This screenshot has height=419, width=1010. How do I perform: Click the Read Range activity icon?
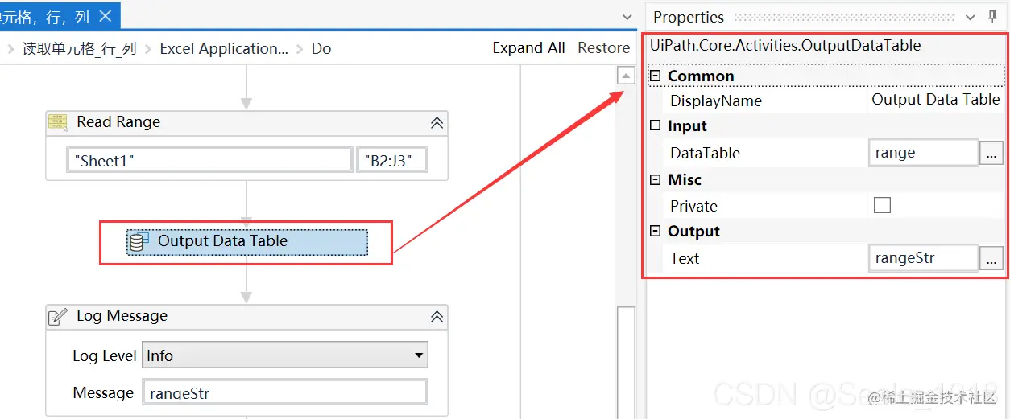click(58, 122)
